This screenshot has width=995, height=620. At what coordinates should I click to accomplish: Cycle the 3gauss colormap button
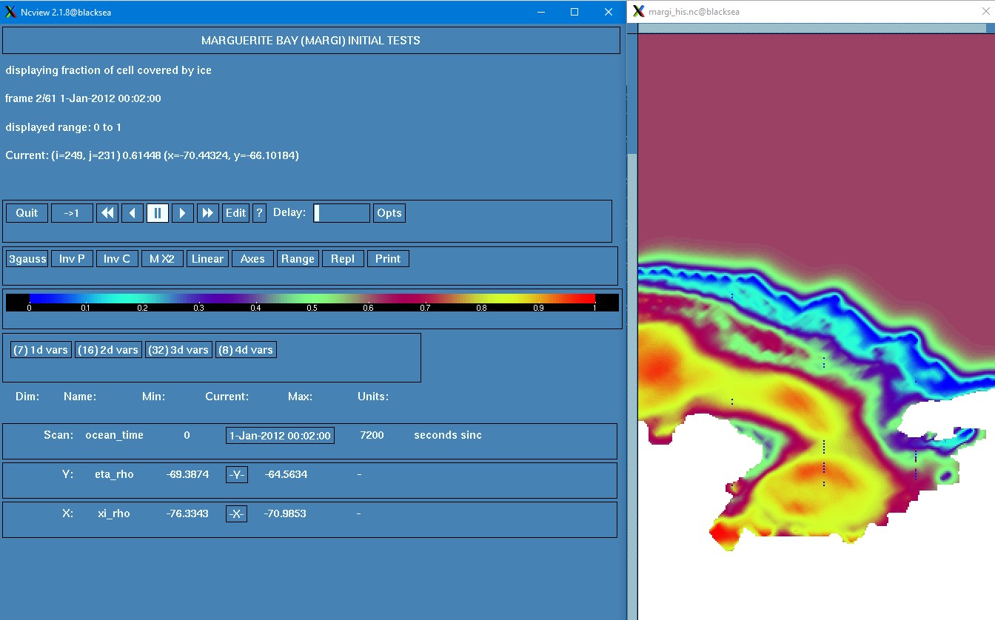pos(27,259)
